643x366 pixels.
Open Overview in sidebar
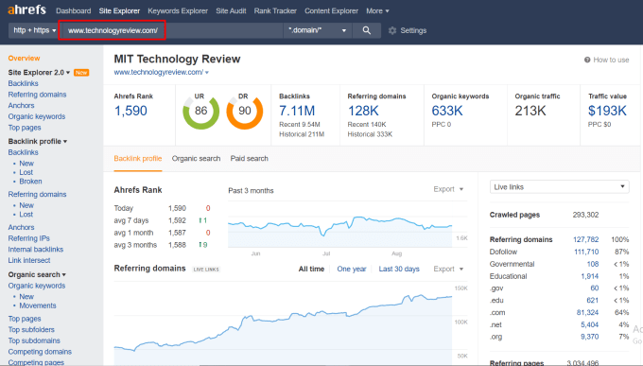pyautogui.click(x=24, y=59)
